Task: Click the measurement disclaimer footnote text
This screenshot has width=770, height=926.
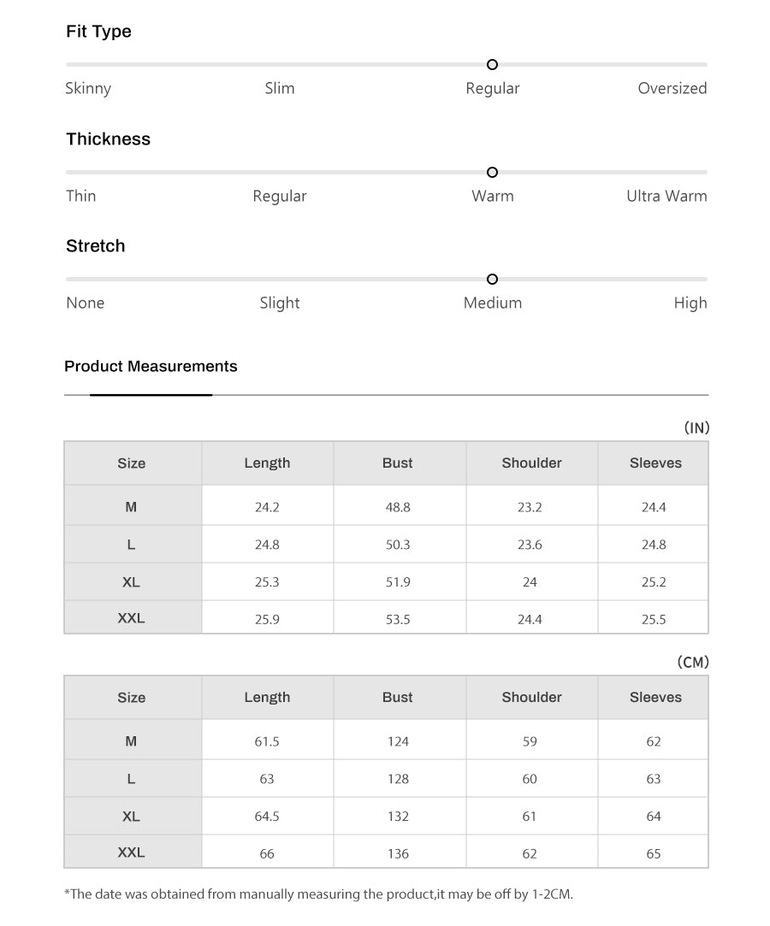Action: [x=318, y=894]
